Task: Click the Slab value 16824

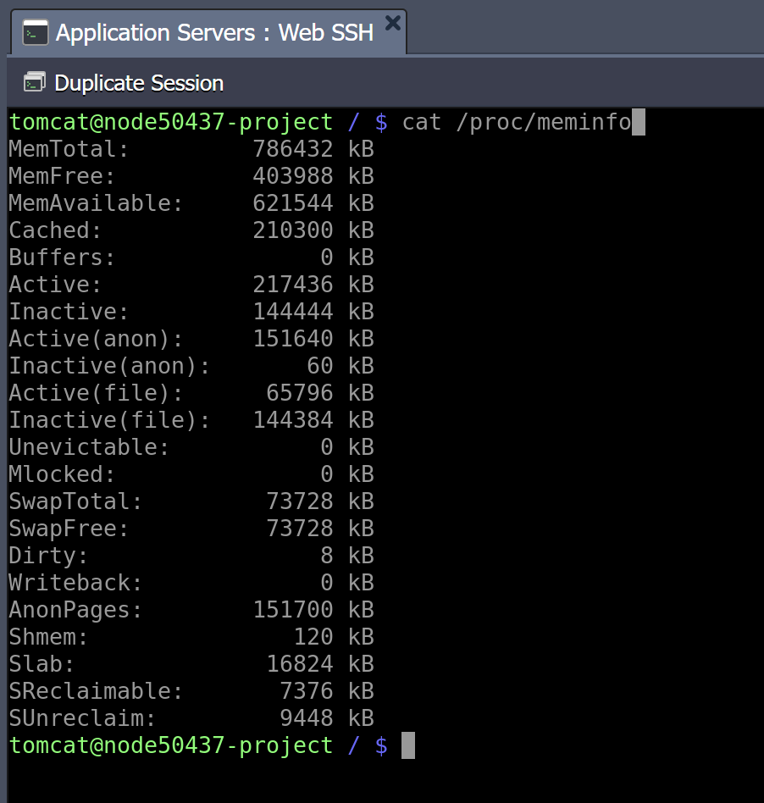Action: (x=300, y=664)
